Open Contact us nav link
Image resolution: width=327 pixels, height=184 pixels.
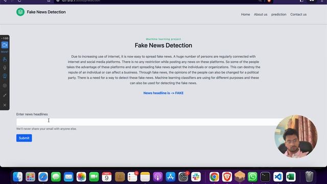click(x=298, y=14)
